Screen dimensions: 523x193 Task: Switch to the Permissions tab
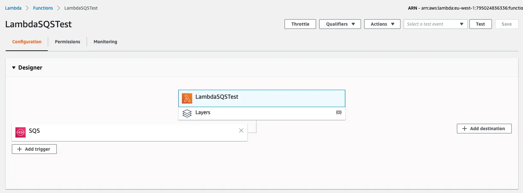(x=67, y=42)
